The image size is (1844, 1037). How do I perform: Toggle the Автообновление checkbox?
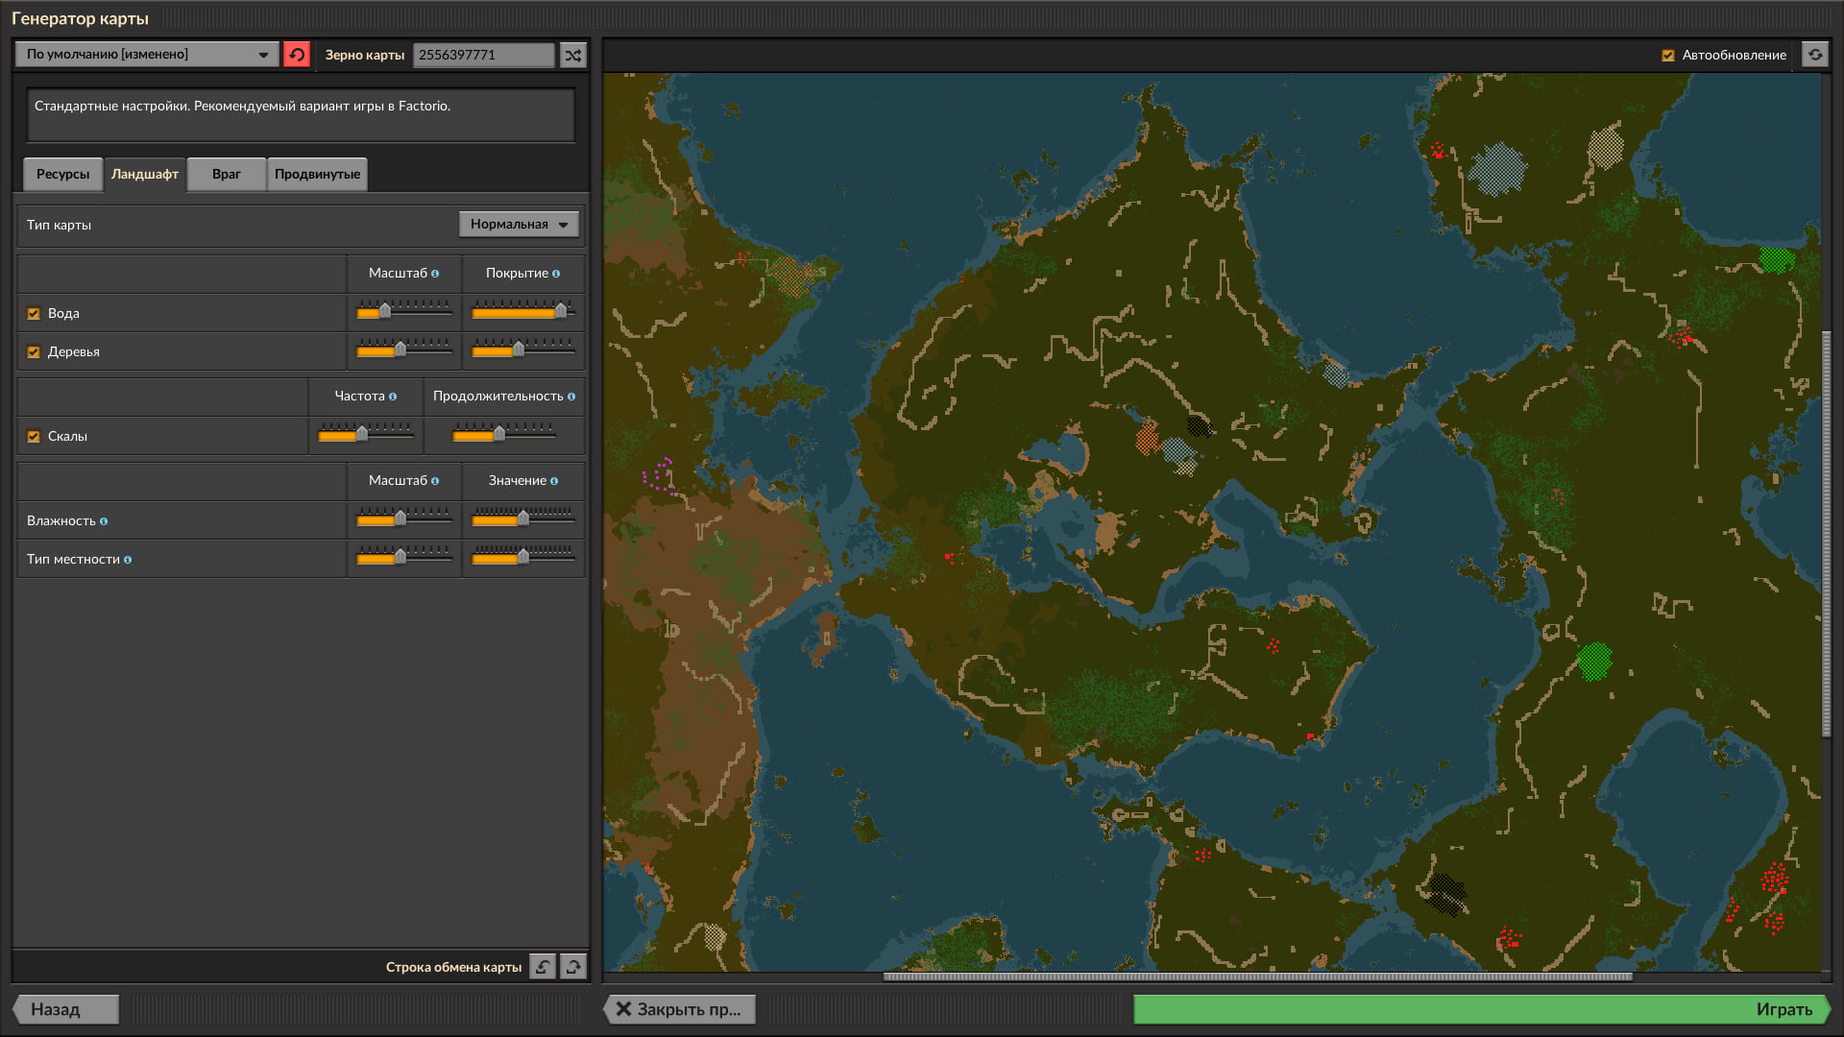pos(1668,56)
